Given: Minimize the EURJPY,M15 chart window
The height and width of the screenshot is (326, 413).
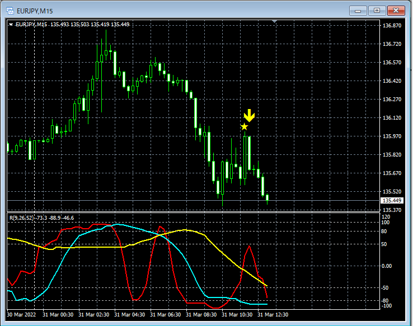Looking at the screenshot, I should pyautogui.click(x=358, y=11).
